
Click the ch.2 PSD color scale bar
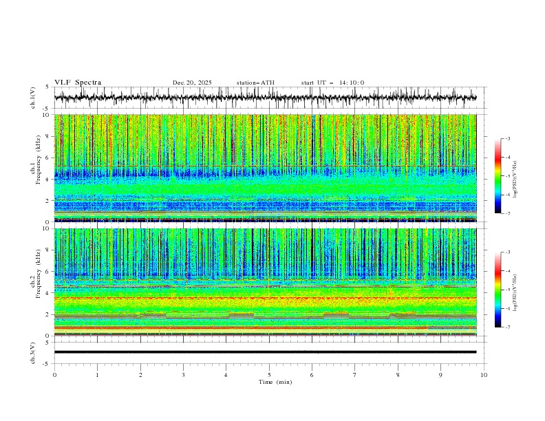498,290
